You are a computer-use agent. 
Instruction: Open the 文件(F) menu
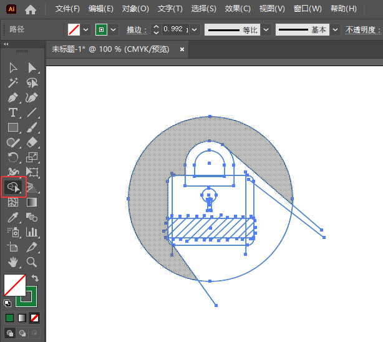(x=67, y=9)
